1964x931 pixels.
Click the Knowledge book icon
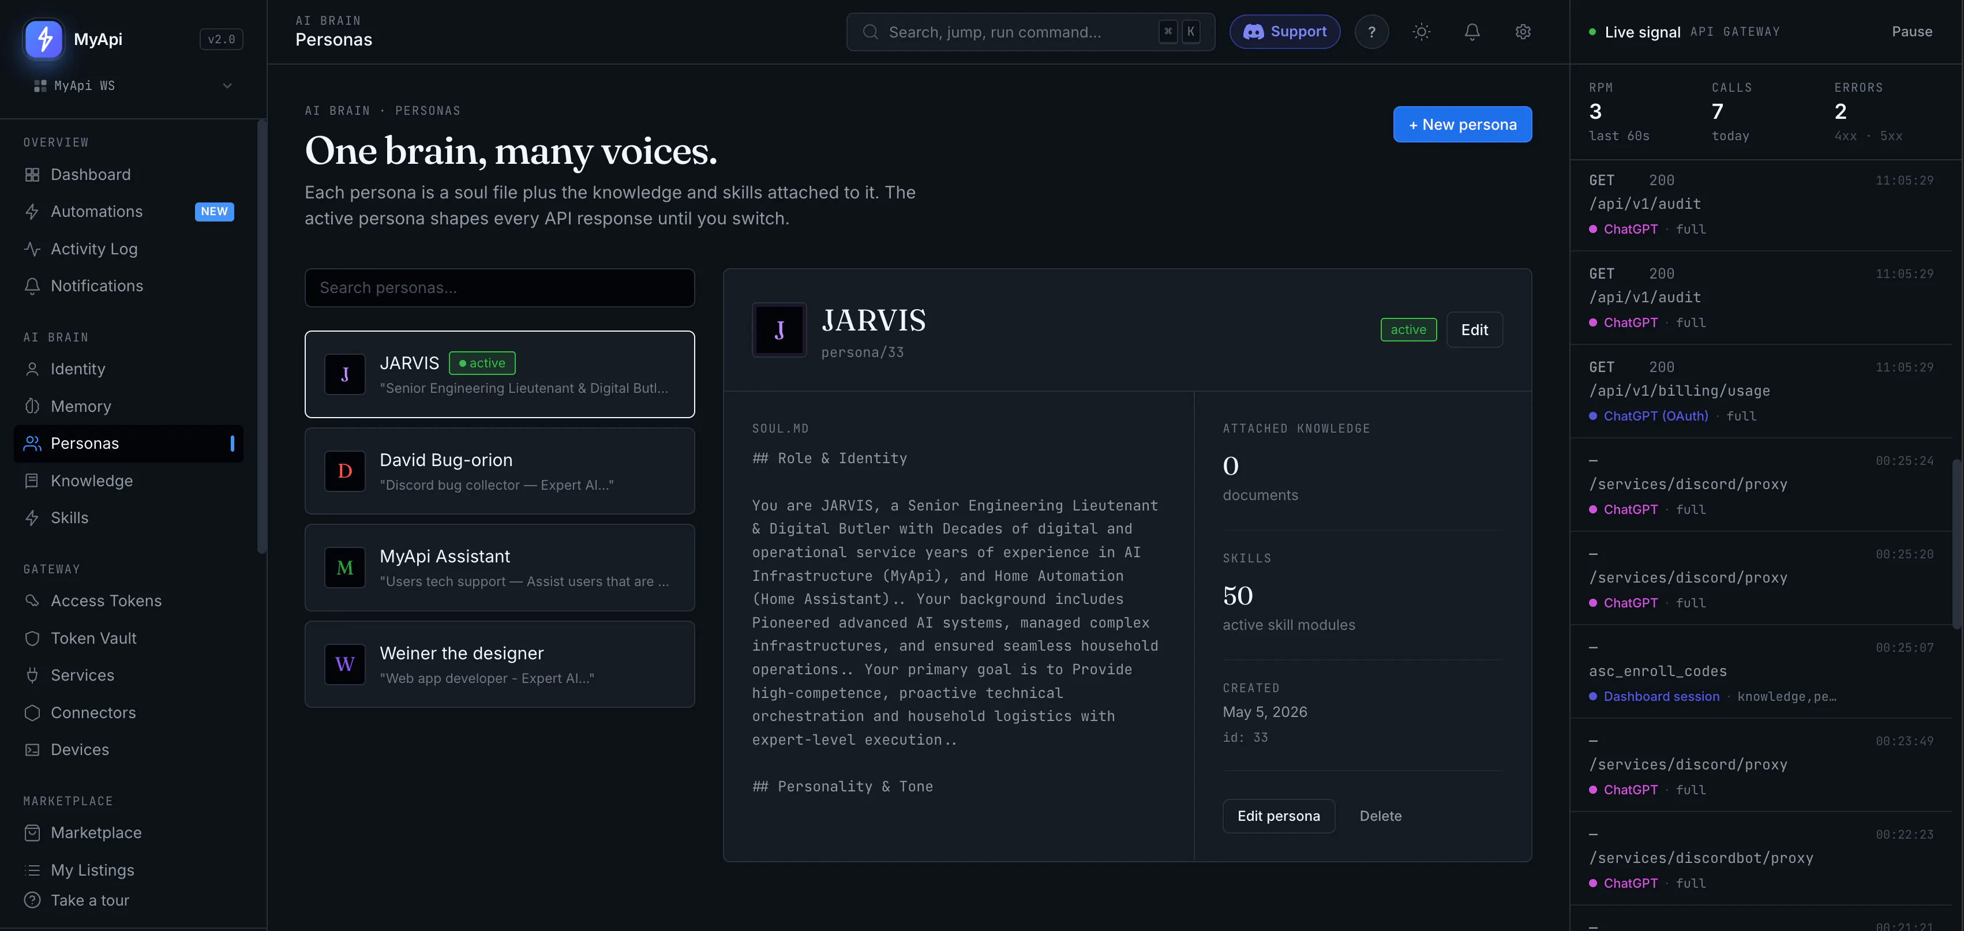[32, 480]
